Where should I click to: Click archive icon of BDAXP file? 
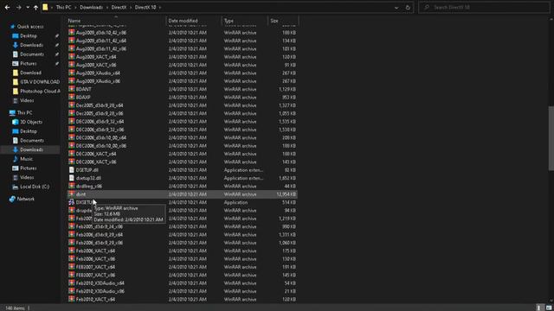click(x=71, y=97)
